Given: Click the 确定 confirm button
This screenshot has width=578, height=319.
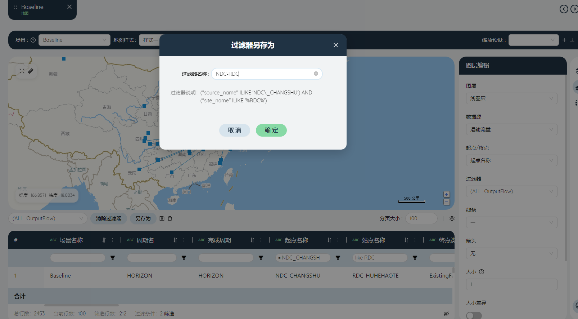Looking at the screenshot, I should (271, 130).
